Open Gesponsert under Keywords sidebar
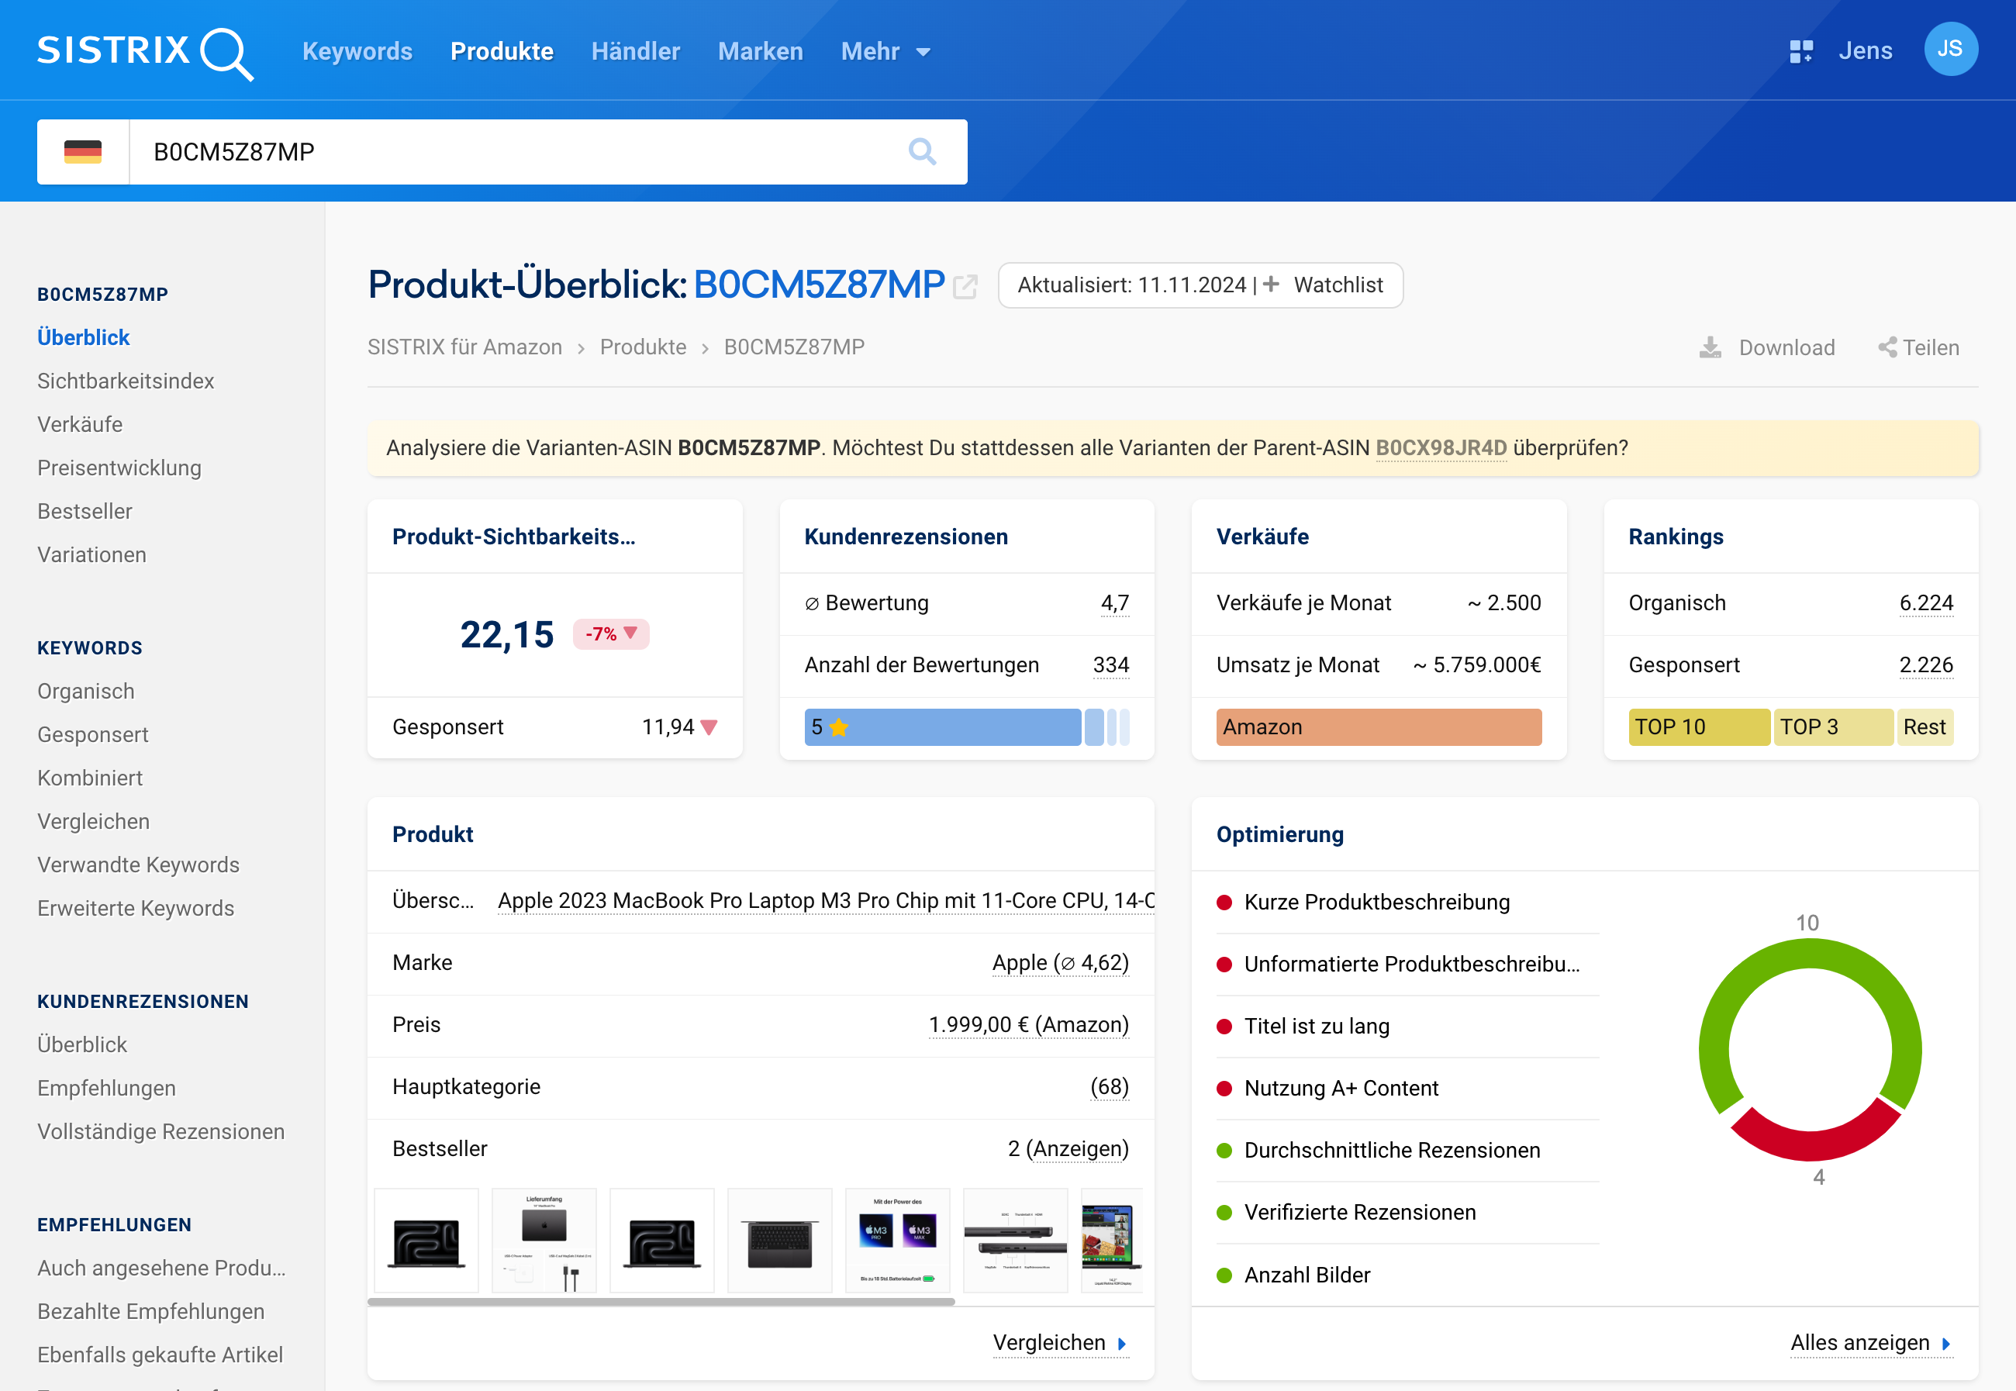The height and width of the screenshot is (1391, 2016). click(93, 735)
